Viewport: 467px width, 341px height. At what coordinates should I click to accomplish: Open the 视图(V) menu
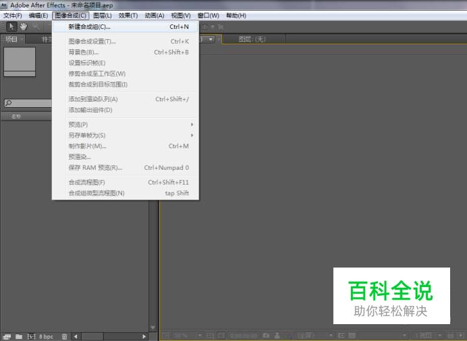[x=181, y=15]
